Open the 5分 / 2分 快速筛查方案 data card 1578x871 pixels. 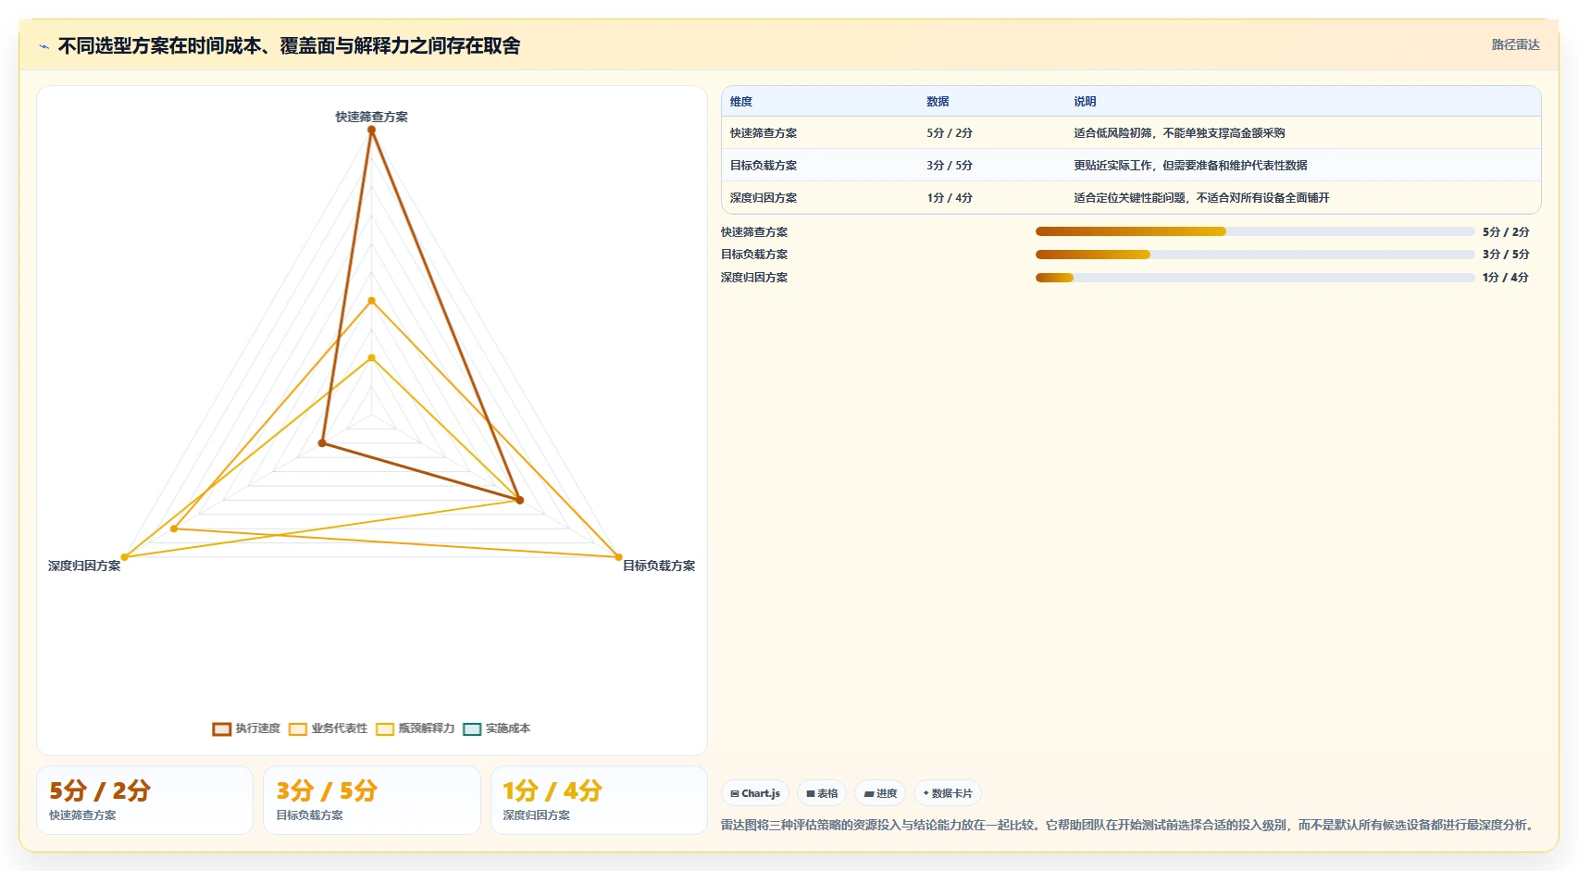click(144, 801)
